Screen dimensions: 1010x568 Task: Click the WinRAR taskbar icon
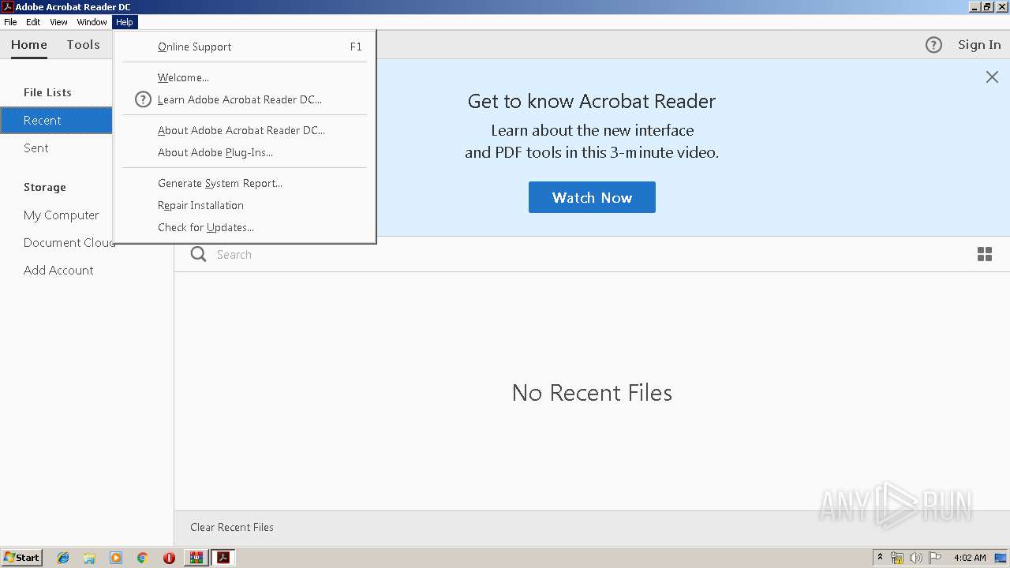click(195, 558)
